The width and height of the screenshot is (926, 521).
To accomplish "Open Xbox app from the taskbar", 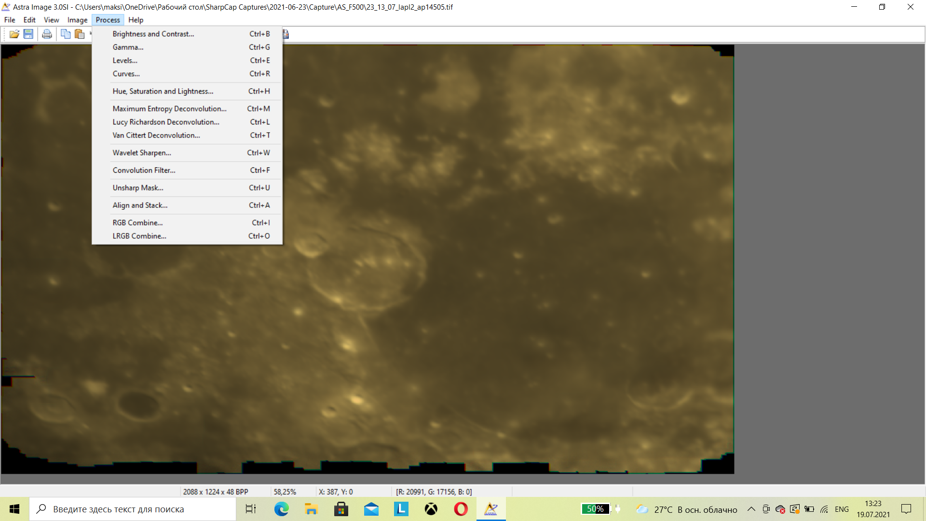I will (x=431, y=509).
